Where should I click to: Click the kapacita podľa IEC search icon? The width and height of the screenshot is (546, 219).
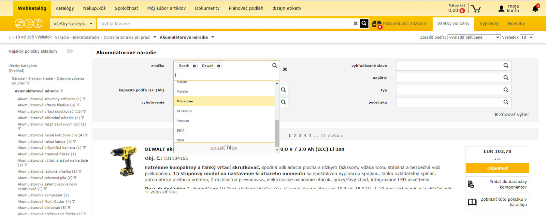click(x=283, y=90)
